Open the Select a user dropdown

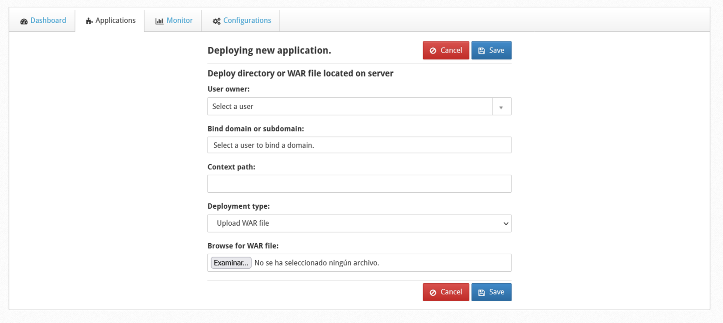[x=359, y=107]
